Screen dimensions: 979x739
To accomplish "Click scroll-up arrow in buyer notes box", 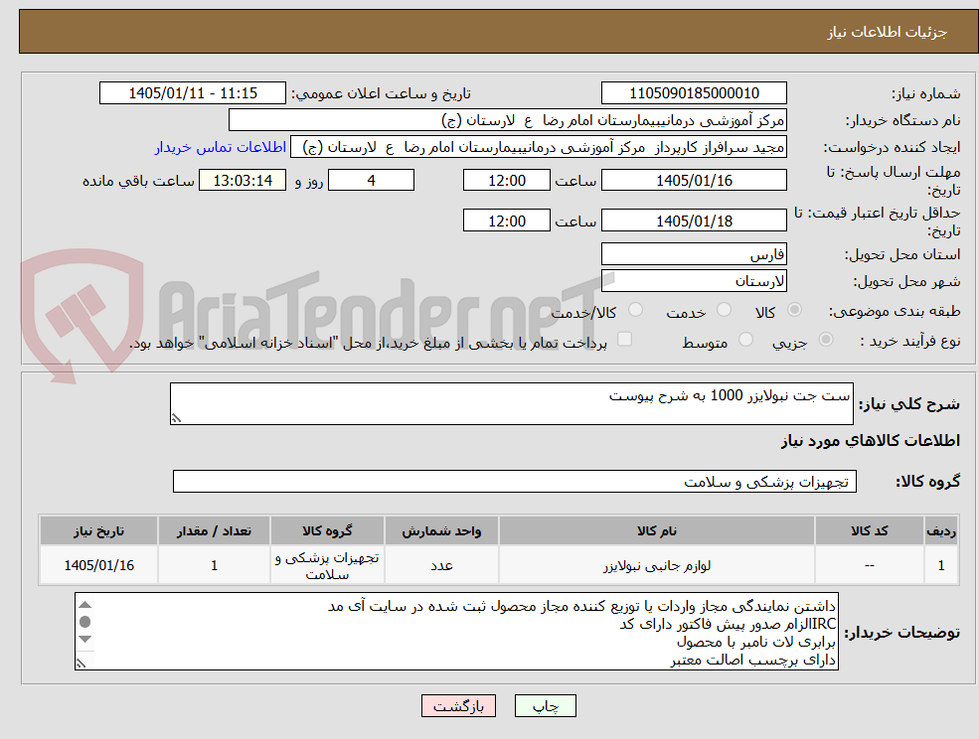I will pos(85,605).
